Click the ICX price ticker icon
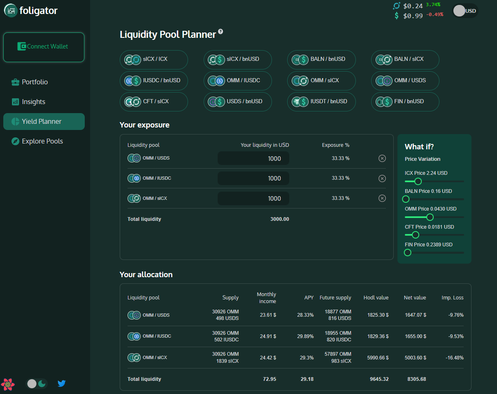This screenshot has width=497, height=394. point(397,6)
